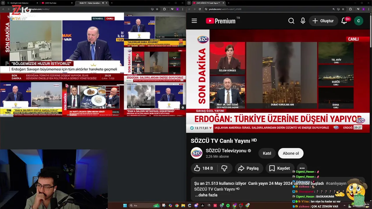Viewport: 372px width, 209px height.
Task: Like the video with thumbs-up 184 B
Action: 203,168
